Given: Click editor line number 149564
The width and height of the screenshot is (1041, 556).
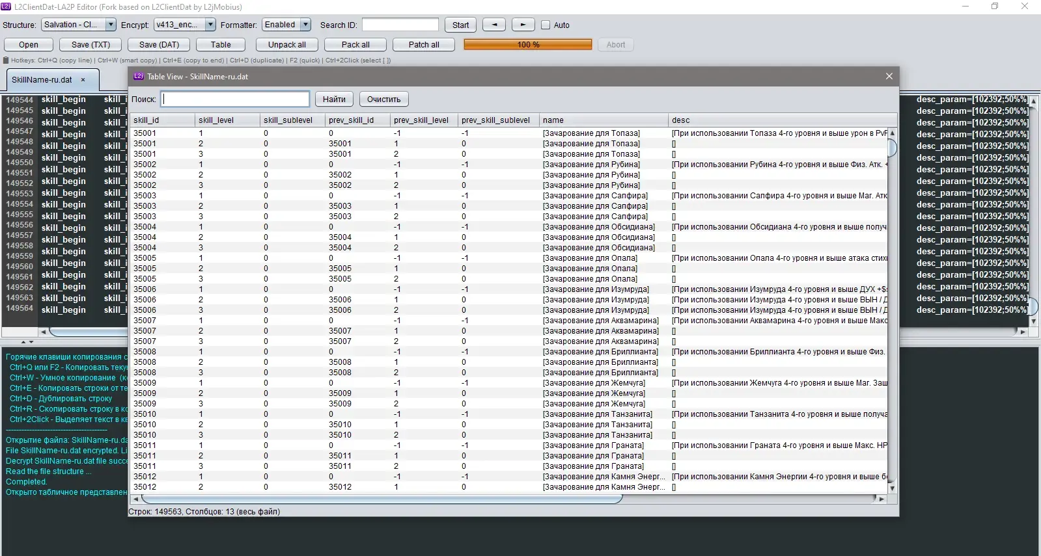Looking at the screenshot, I should click(x=20, y=308).
